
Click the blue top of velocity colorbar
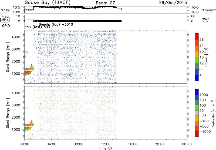coord(197,92)
